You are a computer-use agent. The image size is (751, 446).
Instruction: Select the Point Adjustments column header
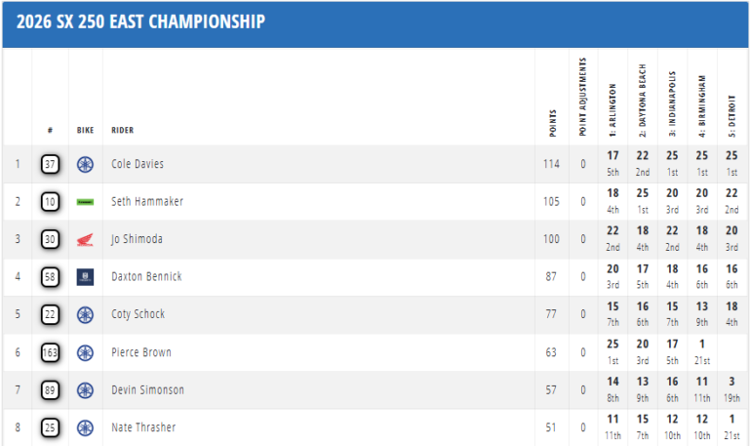tap(582, 97)
